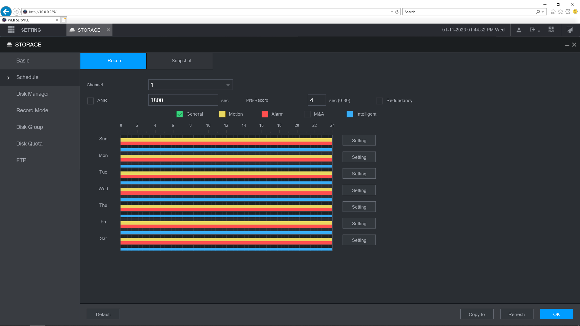Open the address bar history dropdown

(x=392, y=12)
